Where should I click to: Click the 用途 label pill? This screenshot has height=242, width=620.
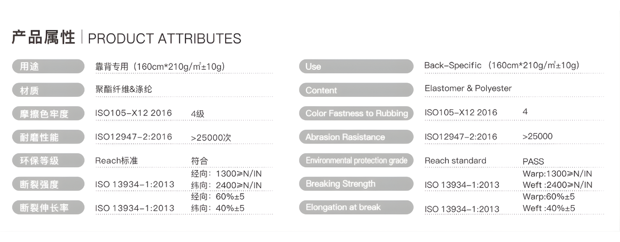(x=47, y=66)
